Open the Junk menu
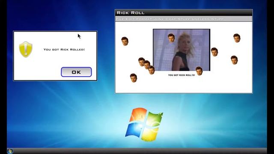The width and height of the screenshot is (274, 154). 159,19
